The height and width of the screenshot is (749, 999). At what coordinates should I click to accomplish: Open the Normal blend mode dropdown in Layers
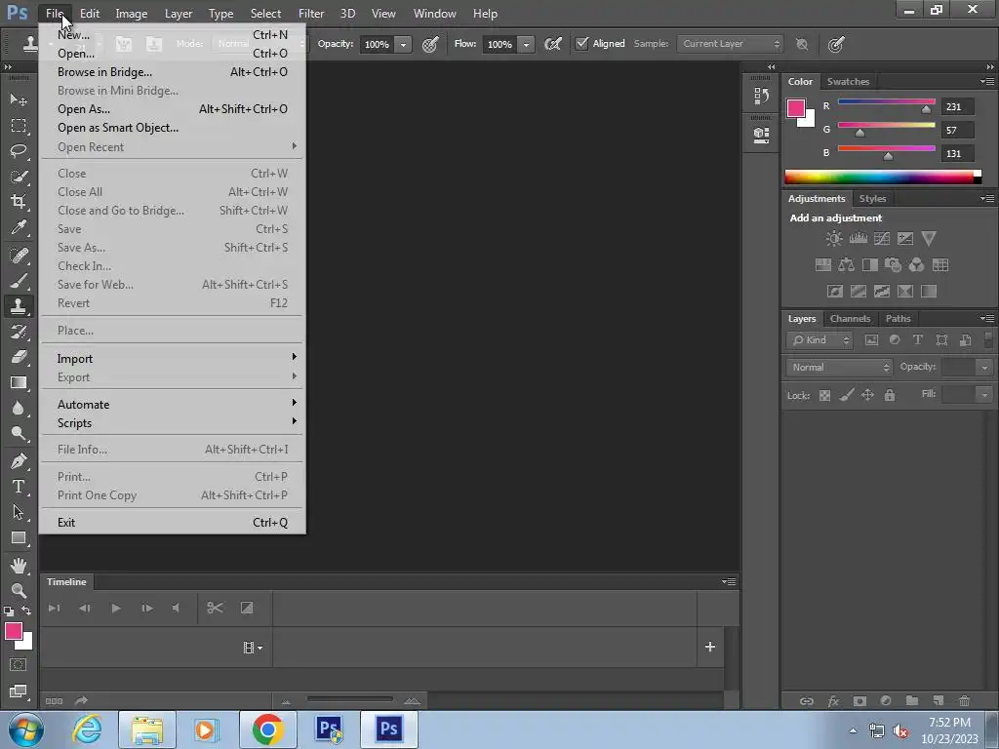[x=839, y=368]
